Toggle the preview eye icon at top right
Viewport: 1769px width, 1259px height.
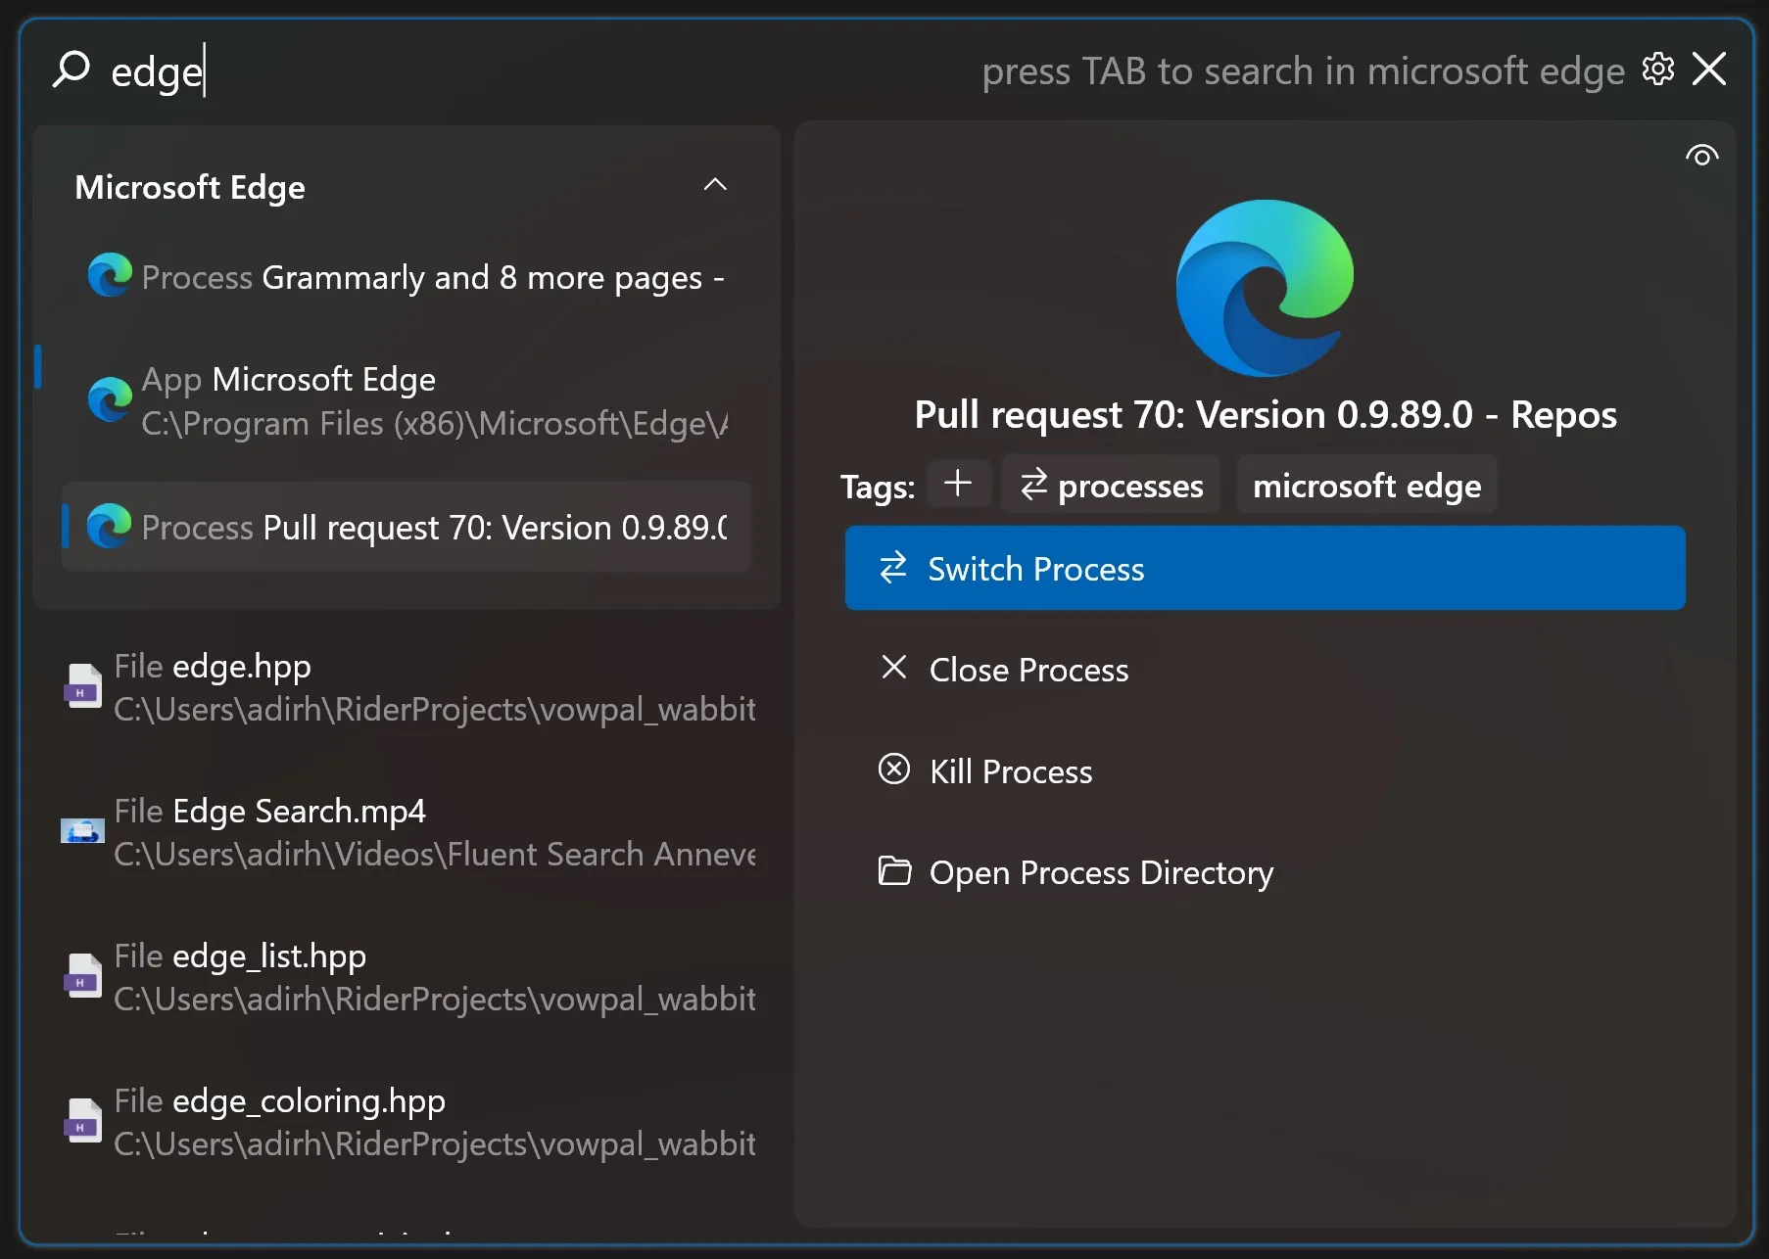point(1702,154)
